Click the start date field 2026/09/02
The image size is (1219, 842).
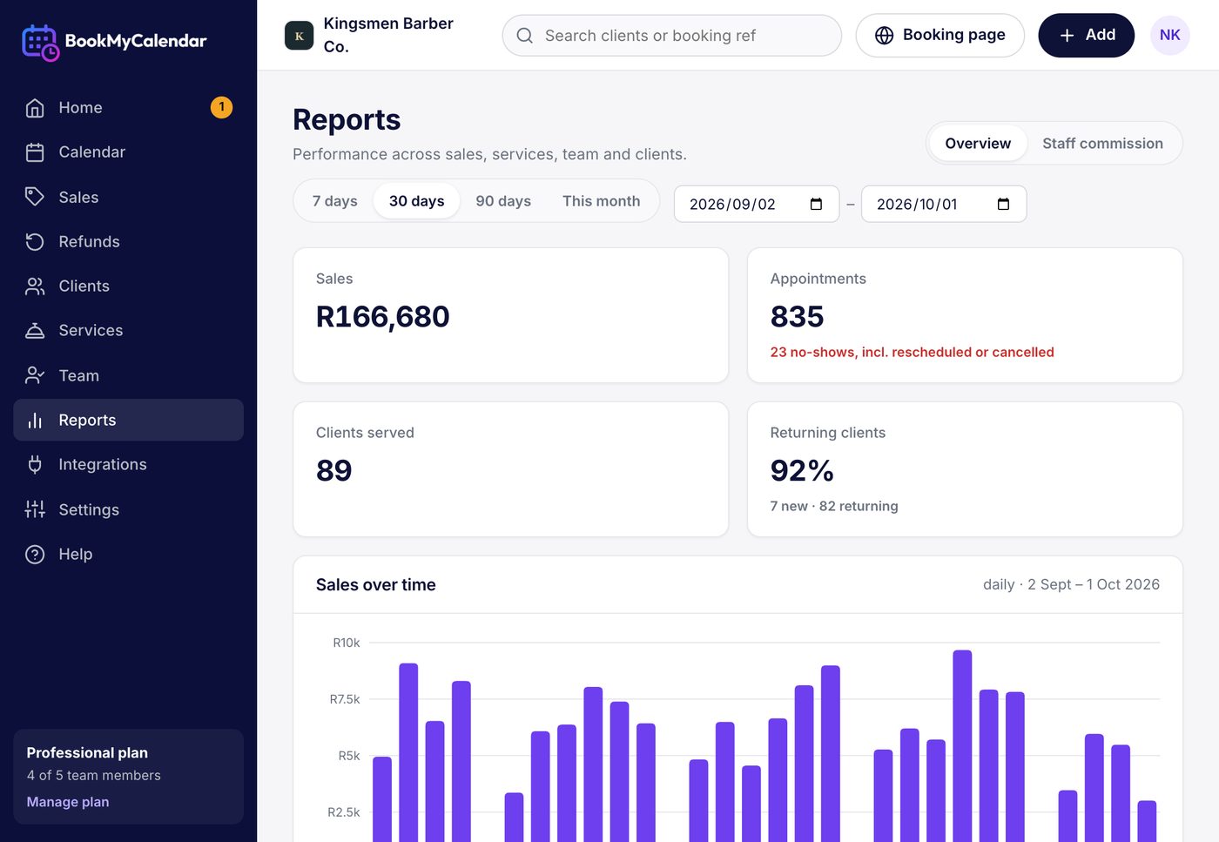click(756, 204)
